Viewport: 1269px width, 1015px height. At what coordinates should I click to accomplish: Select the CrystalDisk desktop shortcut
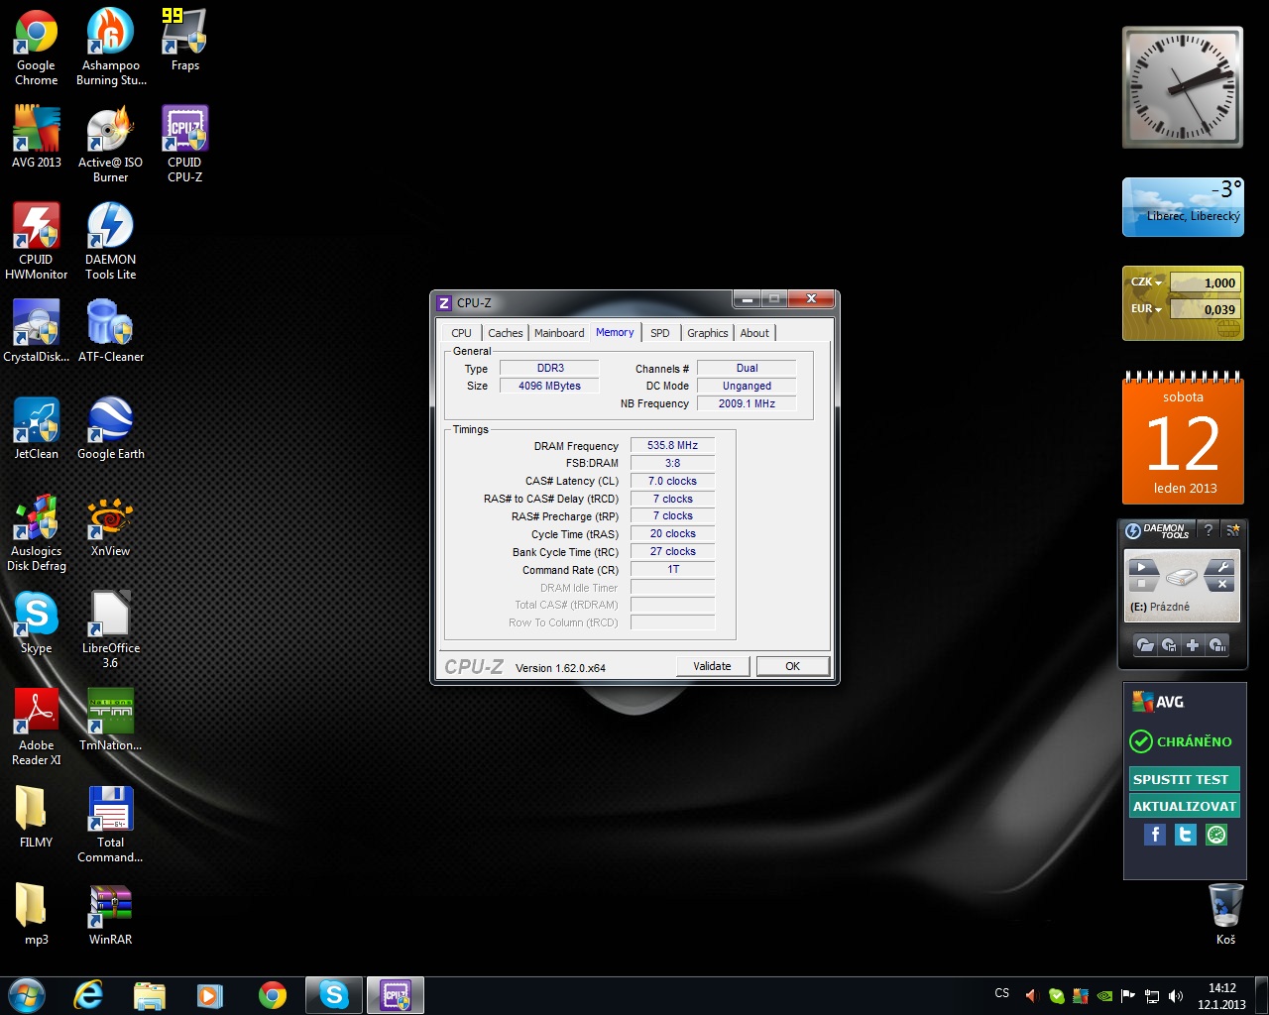[x=36, y=331]
